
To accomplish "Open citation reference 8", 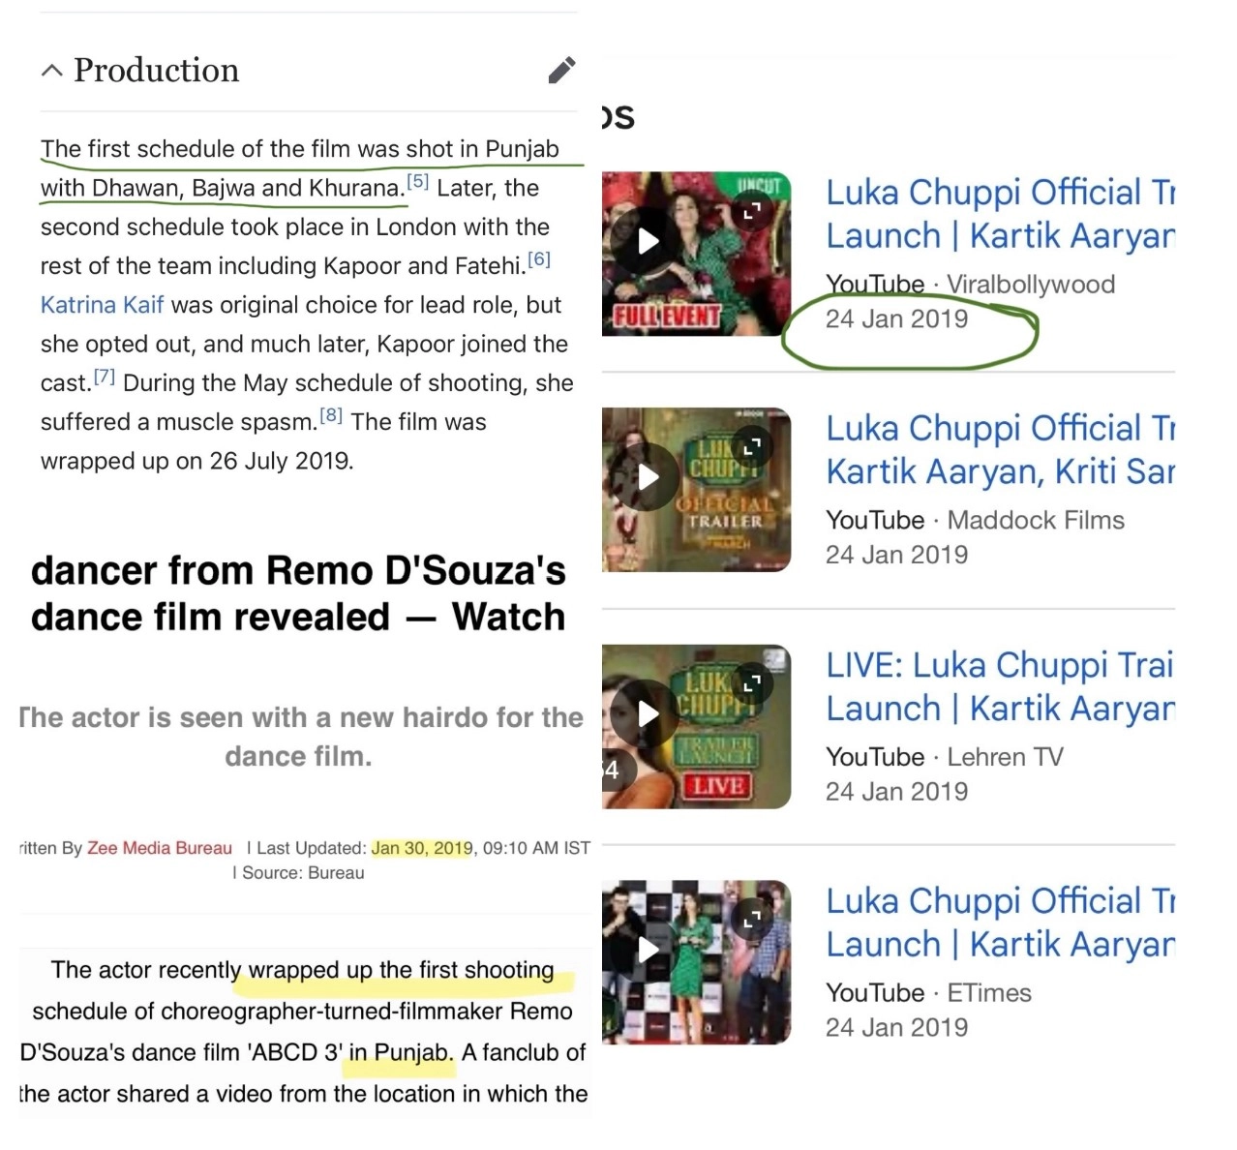I will click(x=331, y=415).
